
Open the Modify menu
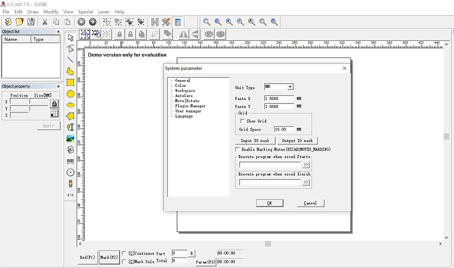(x=51, y=11)
